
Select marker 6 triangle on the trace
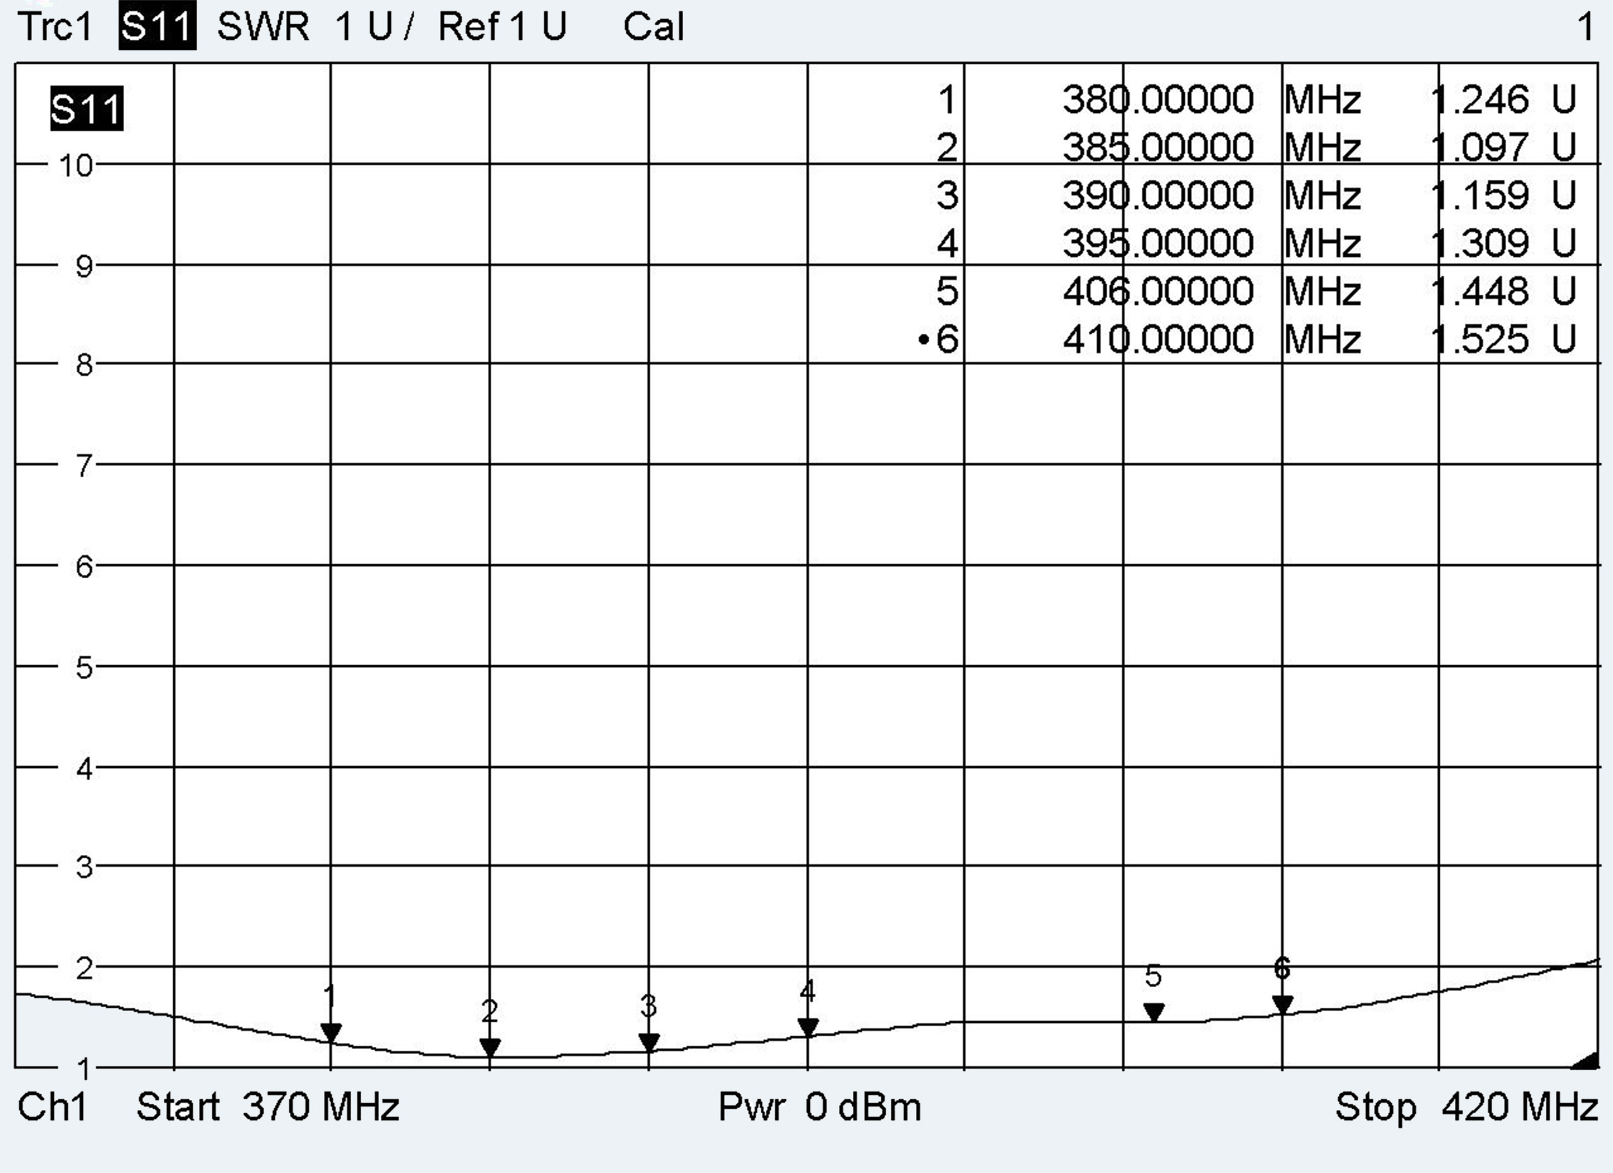(x=1282, y=1005)
